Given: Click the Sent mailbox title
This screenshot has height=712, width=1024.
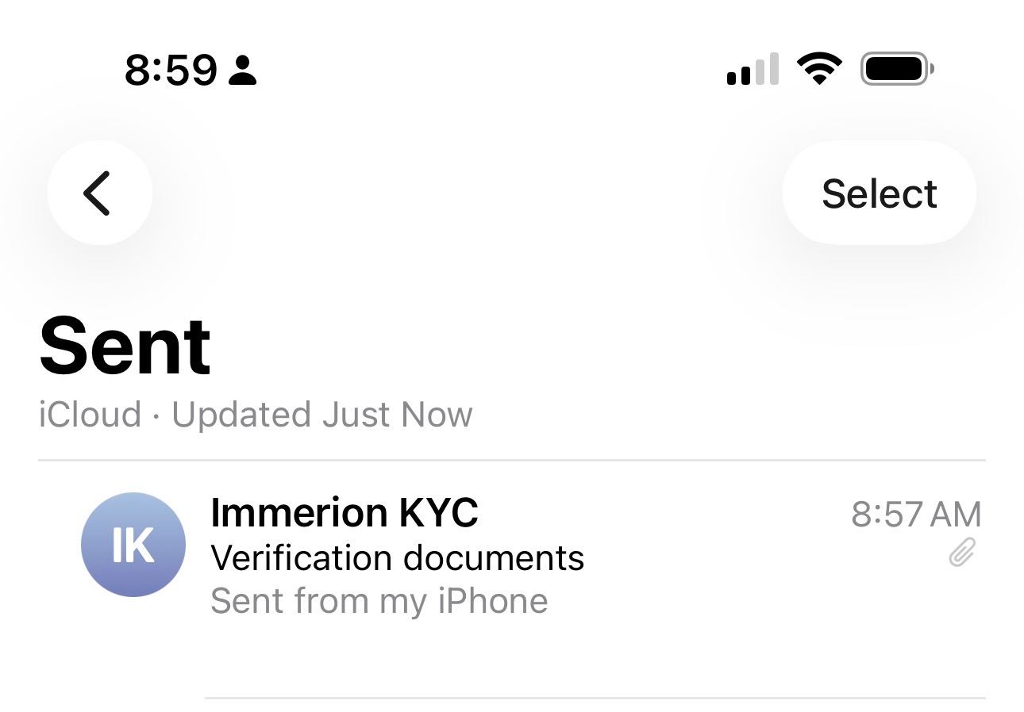Looking at the screenshot, I should pos(125,346).
